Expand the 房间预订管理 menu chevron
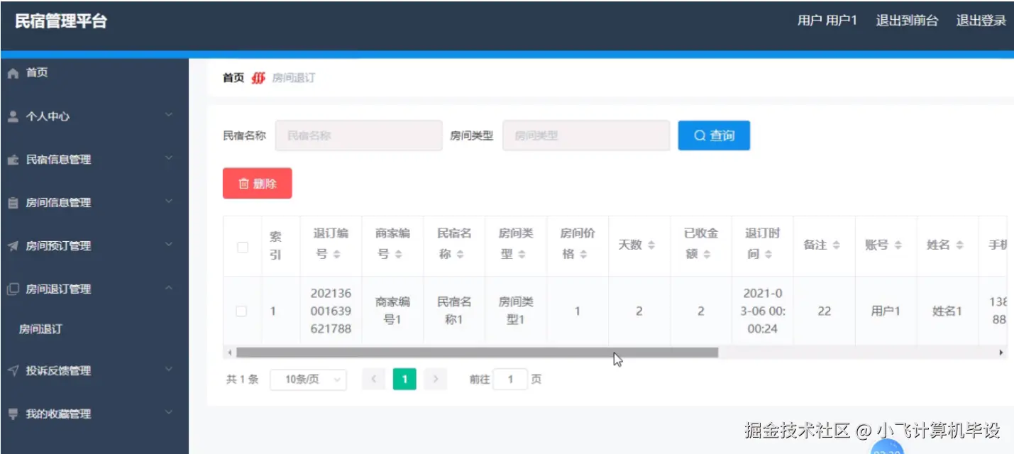This screenshot has height=454, width=1014. pos(169,245)
